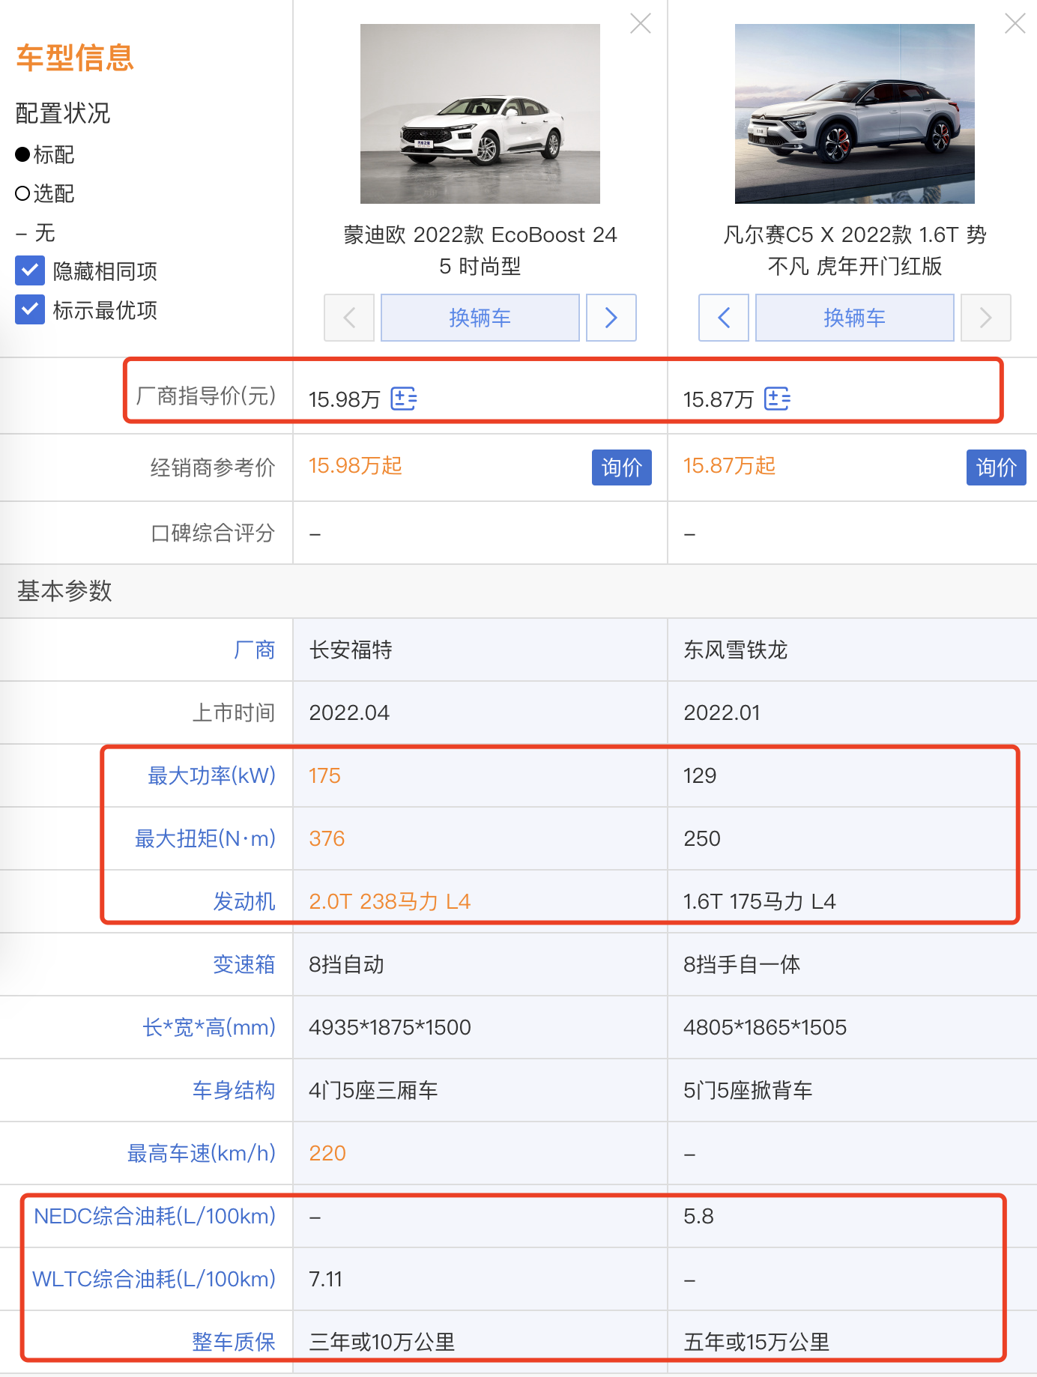Click the 5门5座掀背车 body value
This screenshot has height=1377, width=1037.
748,1090
